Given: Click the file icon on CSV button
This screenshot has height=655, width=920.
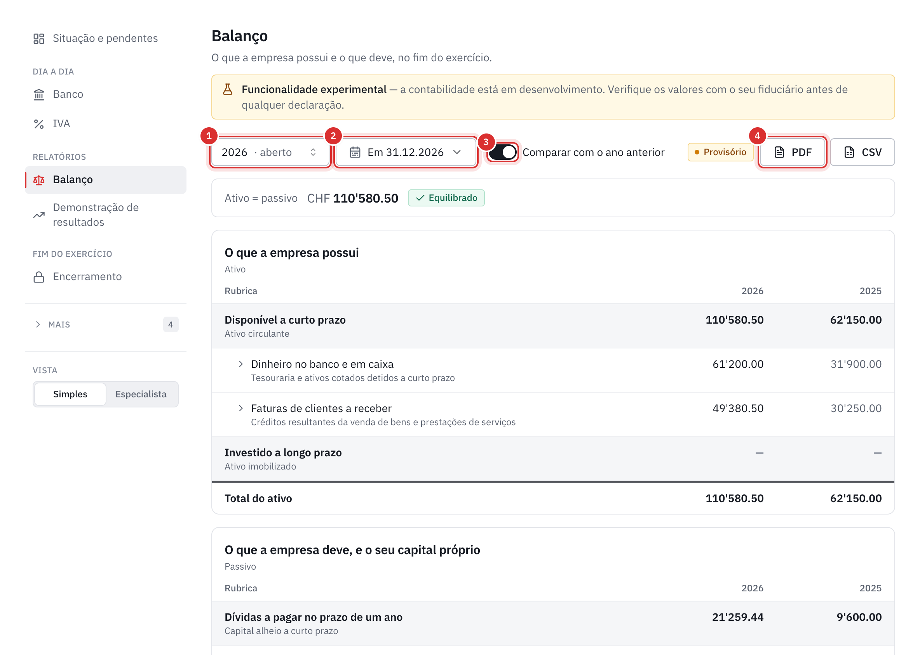Looking at the screenshot, I should tap(849, 152).
